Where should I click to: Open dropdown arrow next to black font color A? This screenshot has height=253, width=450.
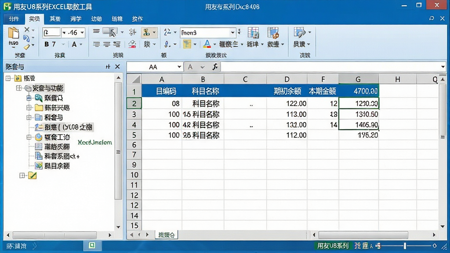click(81, 44)
